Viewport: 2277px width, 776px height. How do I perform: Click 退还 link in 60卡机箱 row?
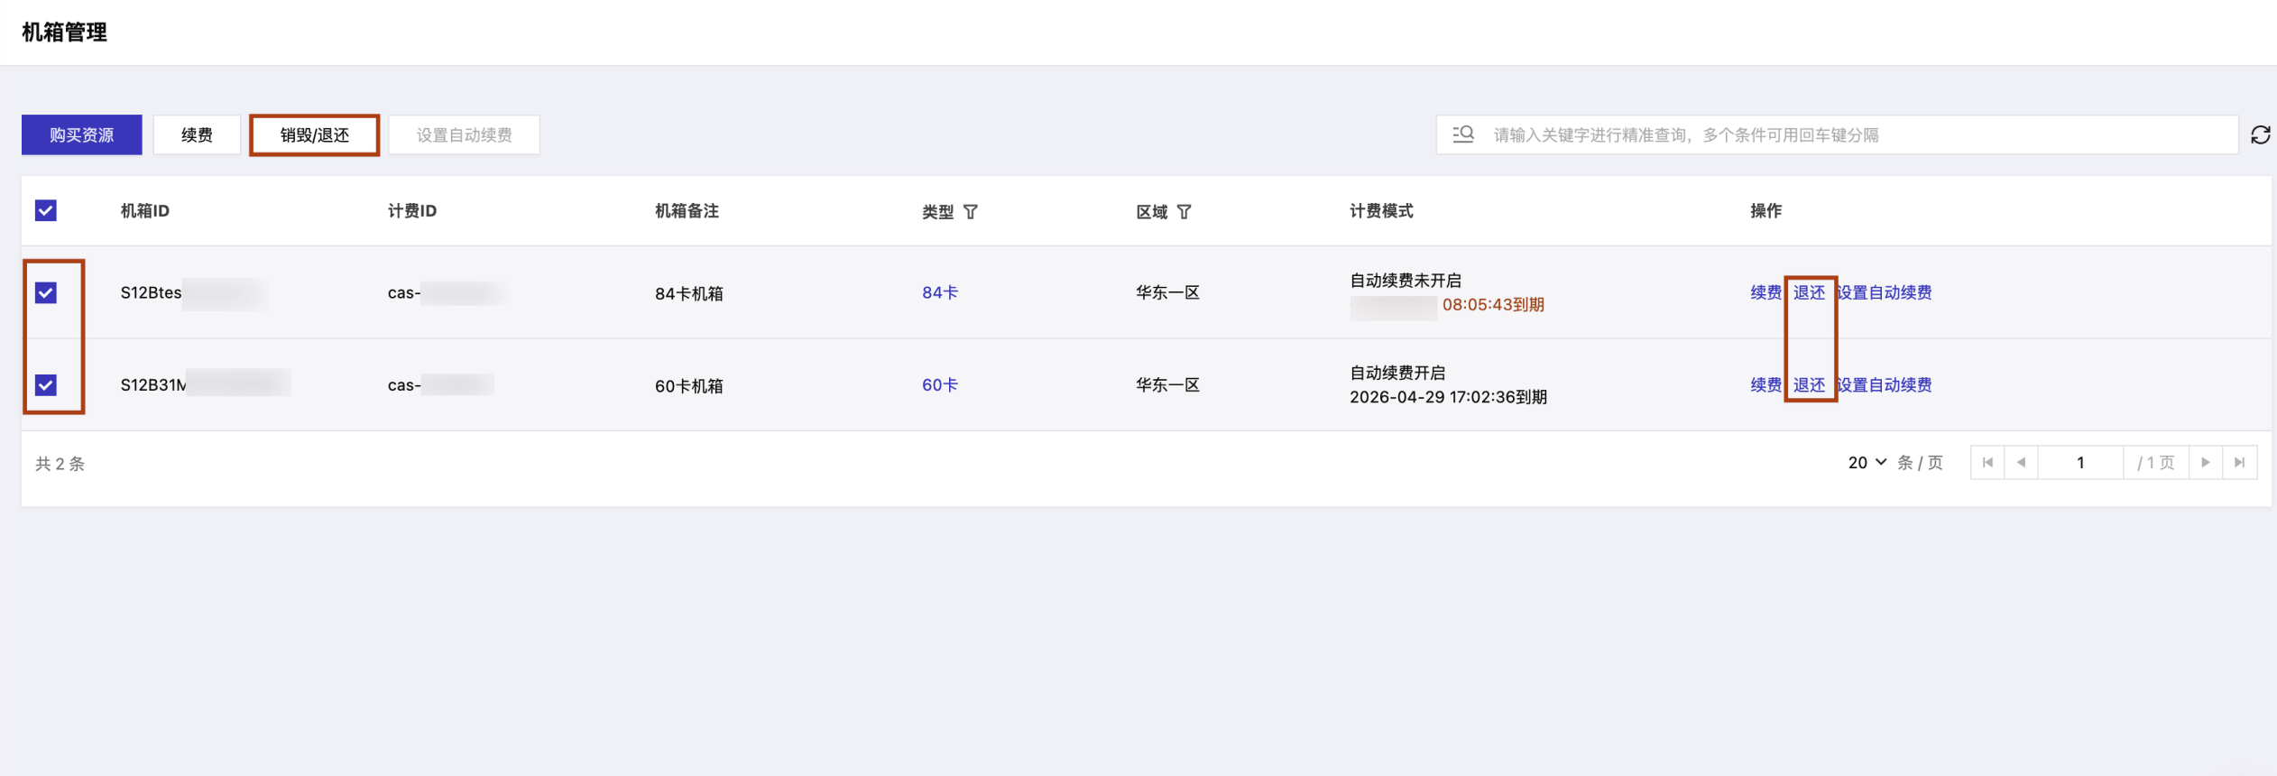pos(1809,385)
